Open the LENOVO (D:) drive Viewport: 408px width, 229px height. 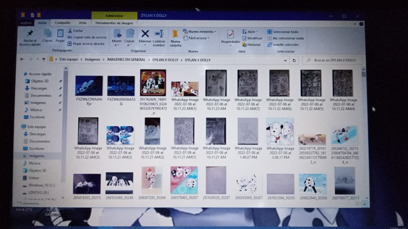pos(35,193)
